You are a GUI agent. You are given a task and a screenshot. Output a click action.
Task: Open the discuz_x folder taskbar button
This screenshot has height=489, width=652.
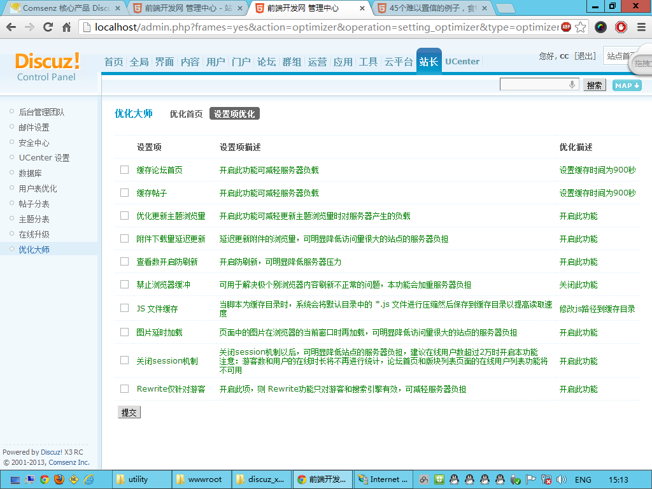coord(262,479)
